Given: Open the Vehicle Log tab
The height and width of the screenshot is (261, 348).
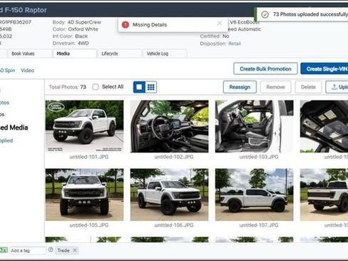Looking at the screenshot, I should click(x=165, y=53).
